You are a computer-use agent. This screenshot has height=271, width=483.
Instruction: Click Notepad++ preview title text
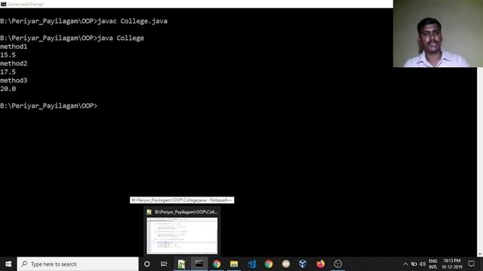click(186, 212)
